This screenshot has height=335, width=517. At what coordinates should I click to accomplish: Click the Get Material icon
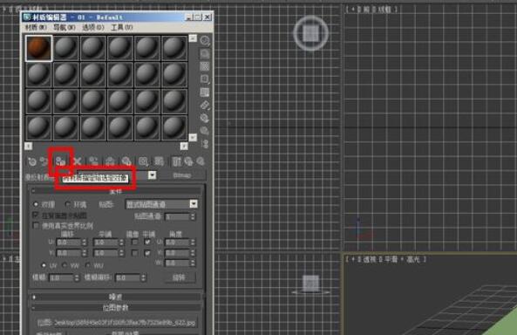pos(32,161)
